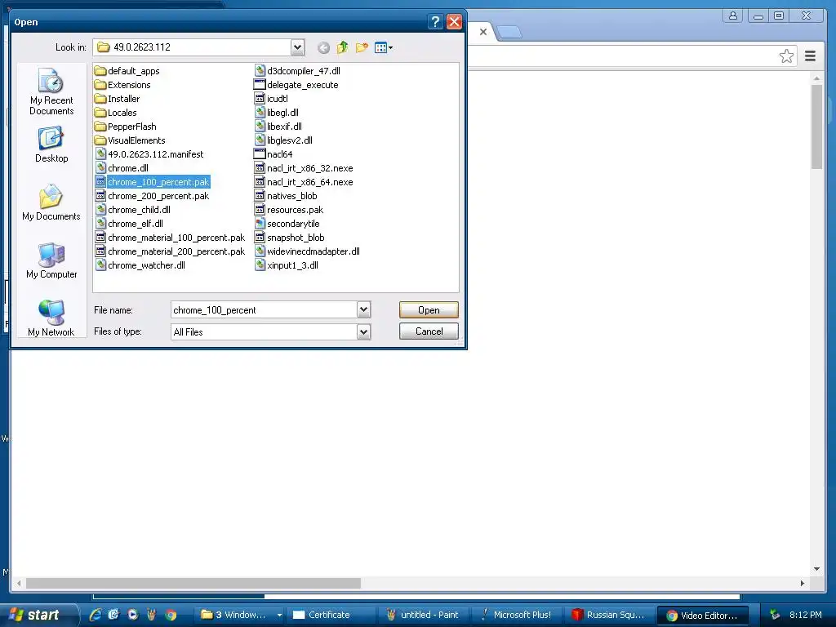Select chrome_watcher.dll file

(x=140, y=265)
